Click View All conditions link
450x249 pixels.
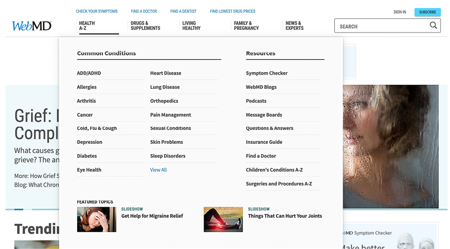[x=158, y=170]
